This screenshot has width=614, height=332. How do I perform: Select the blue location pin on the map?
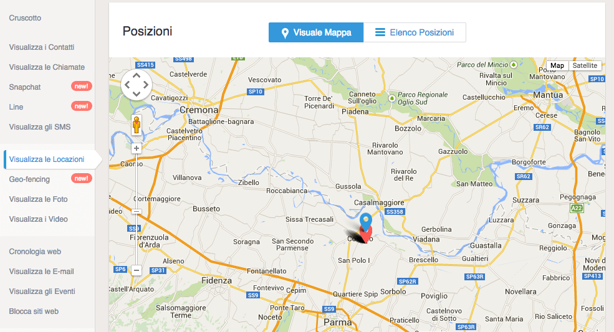[366, 222]
